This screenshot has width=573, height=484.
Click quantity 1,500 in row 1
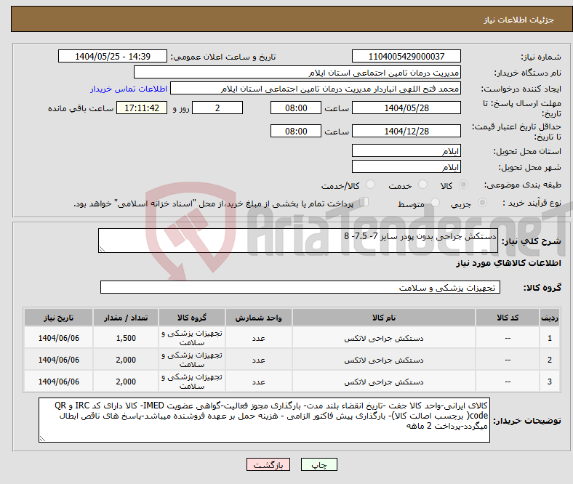[126, 338]
